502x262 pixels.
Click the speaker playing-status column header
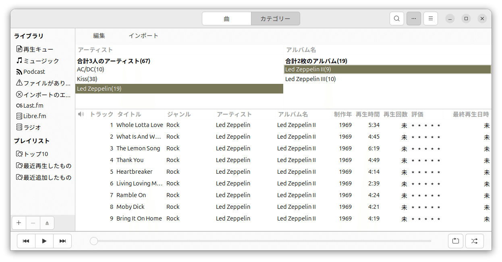81,114
